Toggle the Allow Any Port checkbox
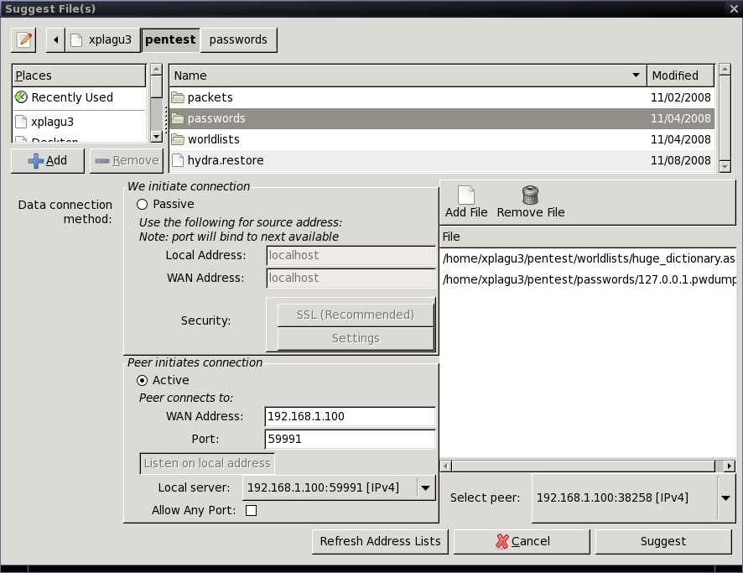Screen dimensions: 743x573 click(x=251, y=510)
